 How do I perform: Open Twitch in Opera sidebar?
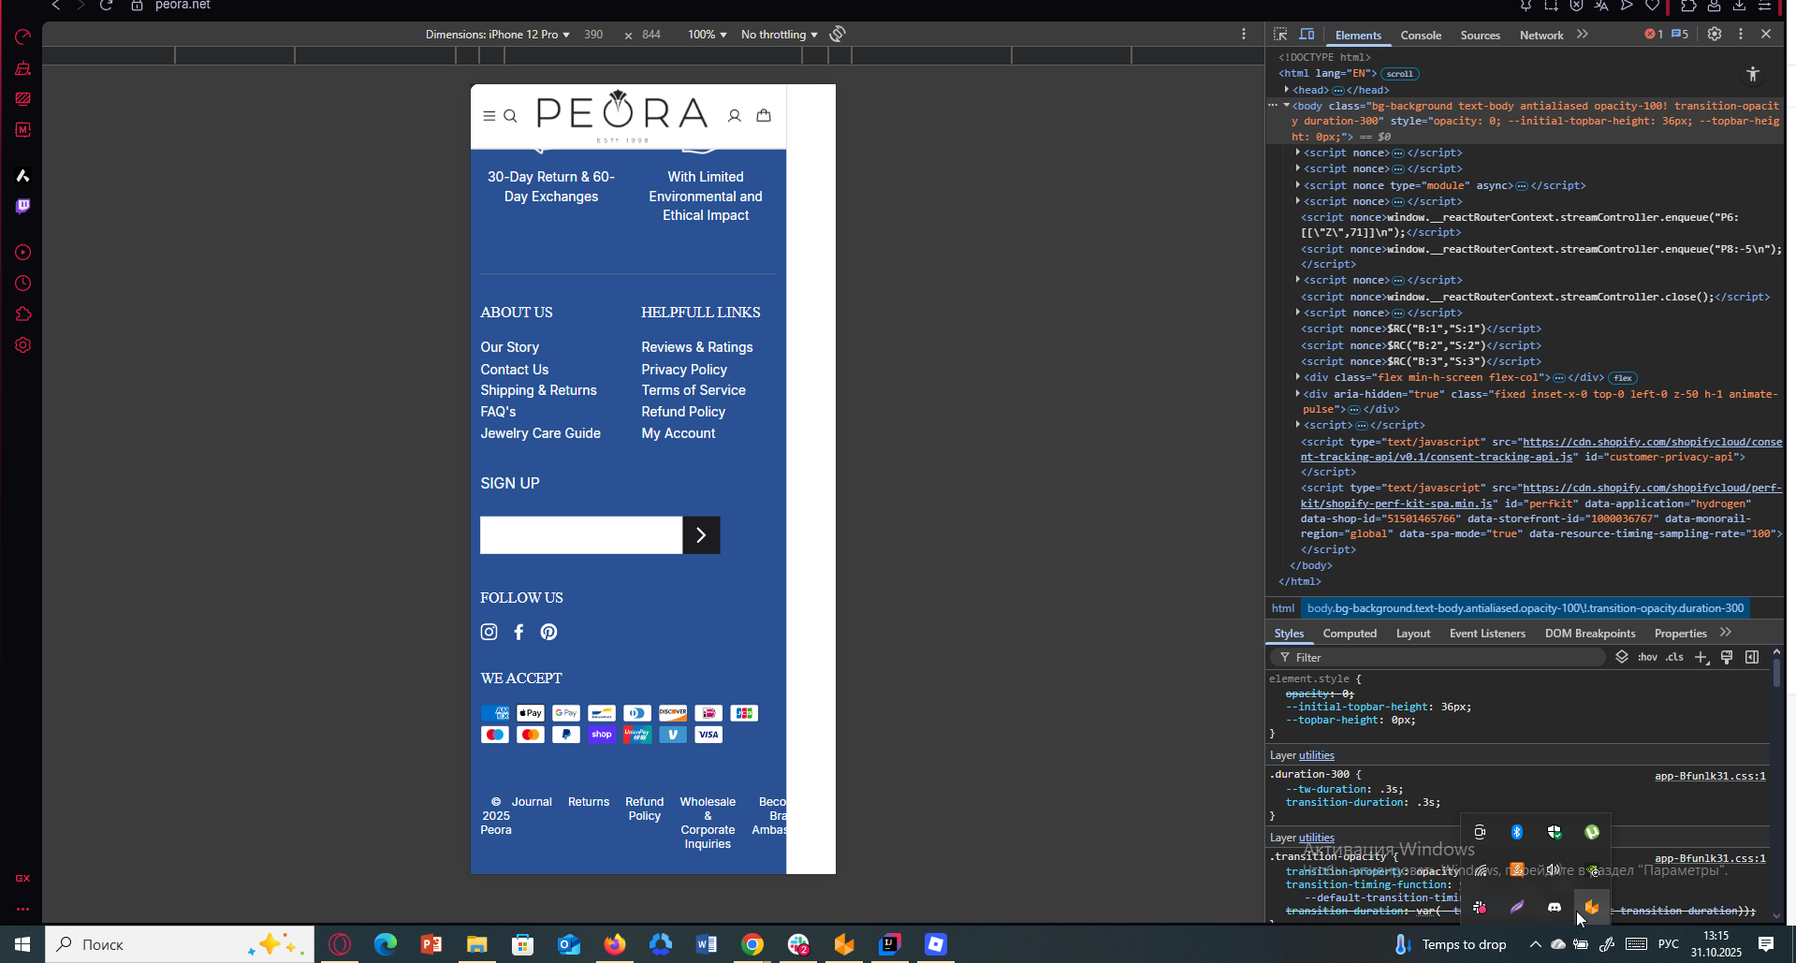coord(23,206)
